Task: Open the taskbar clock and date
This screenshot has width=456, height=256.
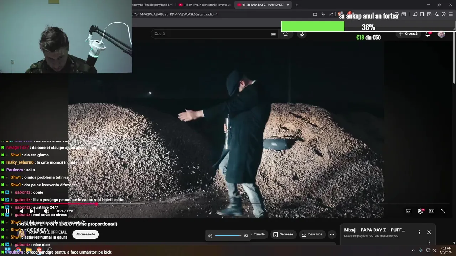Action: [446, 250]
